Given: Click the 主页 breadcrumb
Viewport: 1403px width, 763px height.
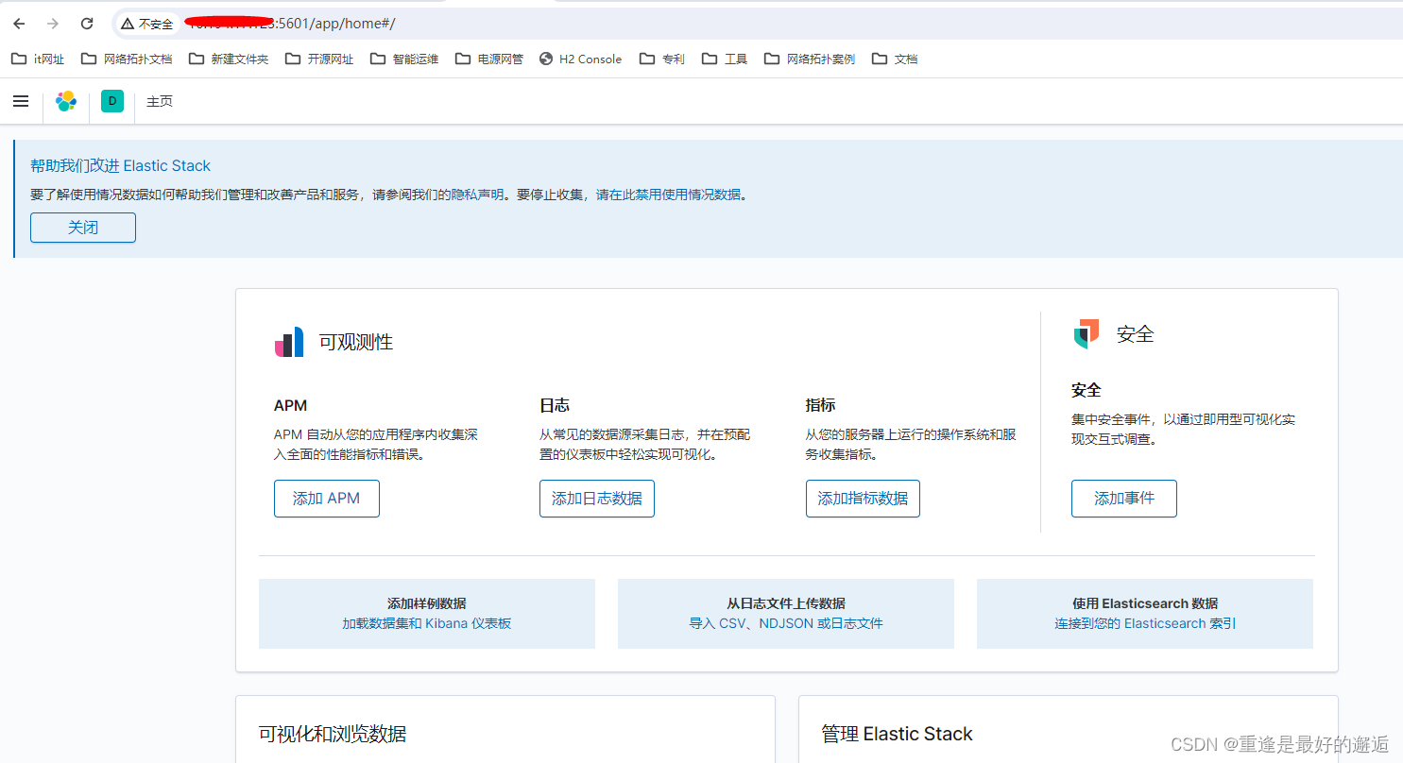Looking at the screenshot, I should point(160,101).
